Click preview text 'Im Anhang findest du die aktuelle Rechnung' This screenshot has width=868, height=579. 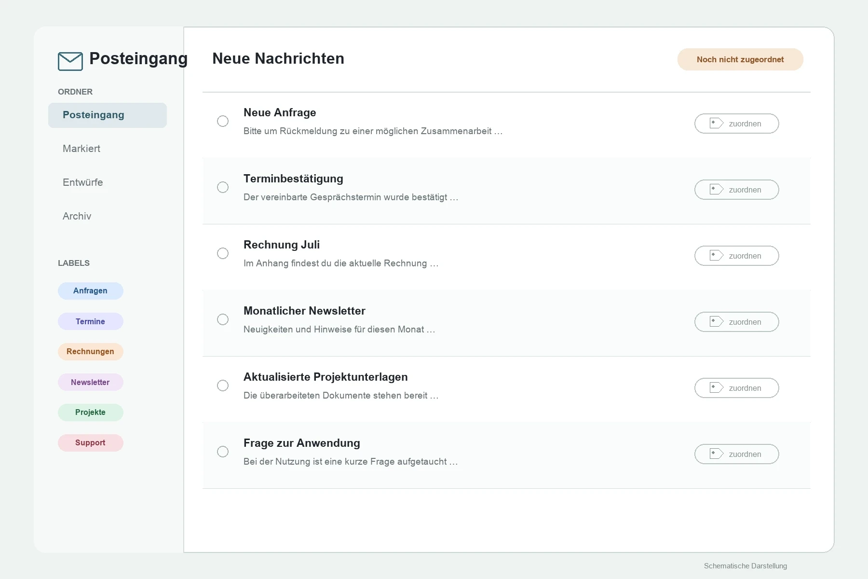coord(335,263)
